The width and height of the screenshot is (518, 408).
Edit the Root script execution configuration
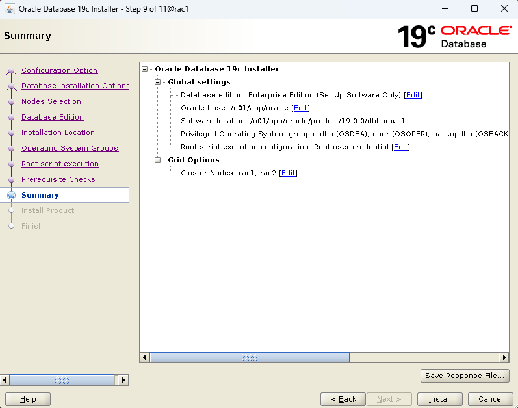[401, 147]
